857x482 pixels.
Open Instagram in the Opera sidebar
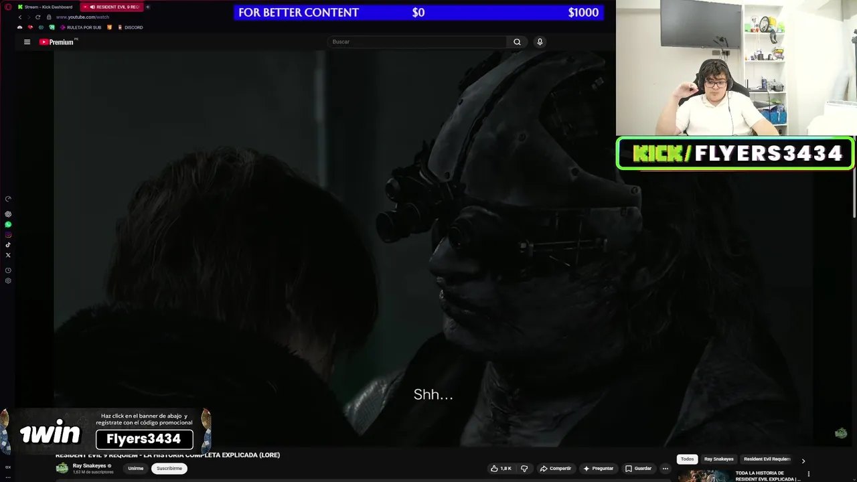coord(8,234)
